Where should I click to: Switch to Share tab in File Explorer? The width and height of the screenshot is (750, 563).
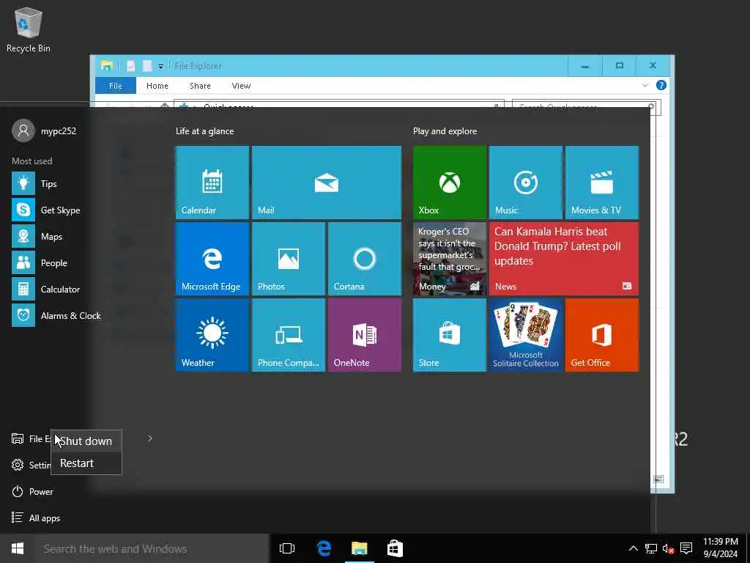click(x=200, y=86)
